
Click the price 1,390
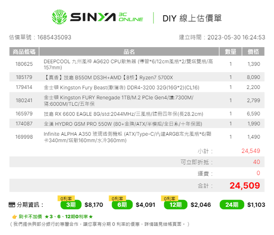(254, 64)
